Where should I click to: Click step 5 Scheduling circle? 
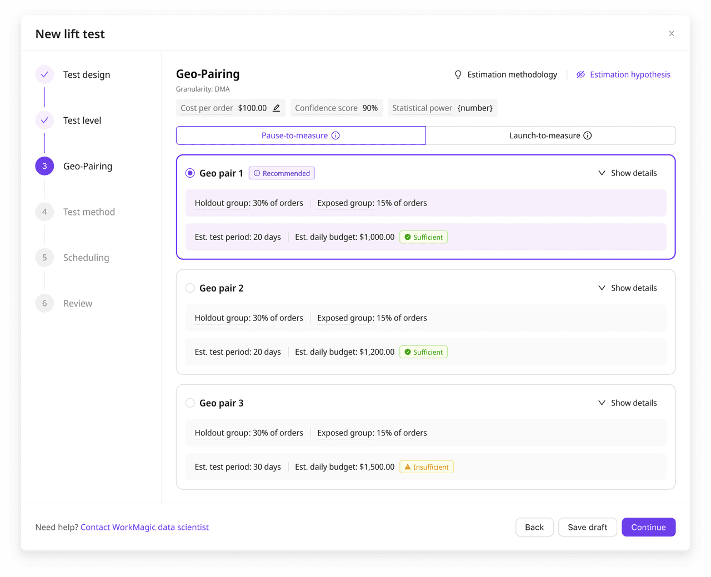44,257
